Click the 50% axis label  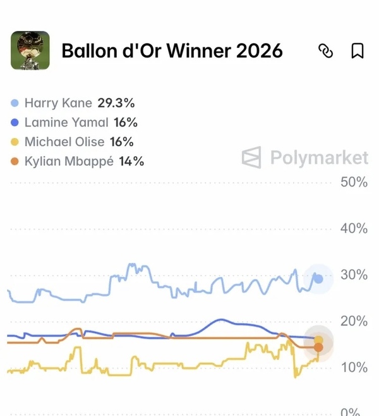point(354,183)
